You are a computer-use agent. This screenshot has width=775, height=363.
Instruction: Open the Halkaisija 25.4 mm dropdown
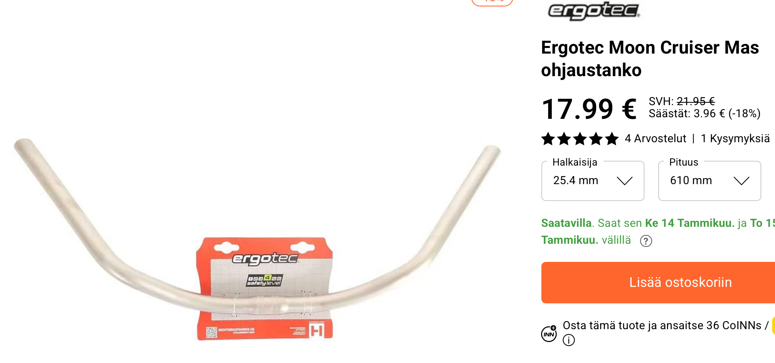pos(593,180)
